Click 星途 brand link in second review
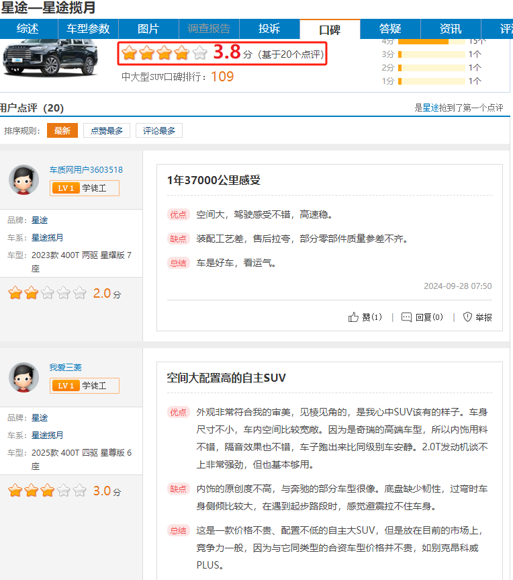Viewport: 513px width, 580px height. 40,417
